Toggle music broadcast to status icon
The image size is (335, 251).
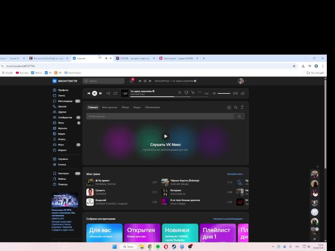point(236,93)
